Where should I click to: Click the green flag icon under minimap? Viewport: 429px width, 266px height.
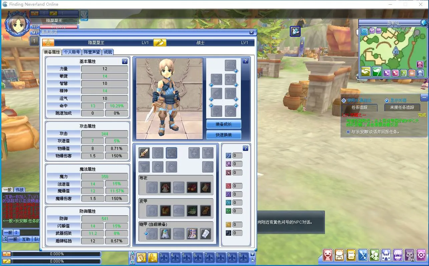click(377, 72)
